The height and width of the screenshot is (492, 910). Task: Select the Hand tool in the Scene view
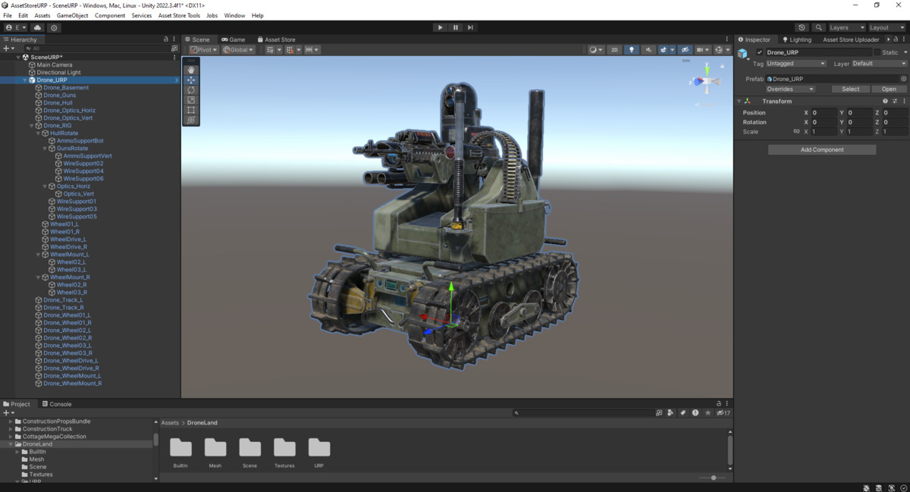(190, 70)
